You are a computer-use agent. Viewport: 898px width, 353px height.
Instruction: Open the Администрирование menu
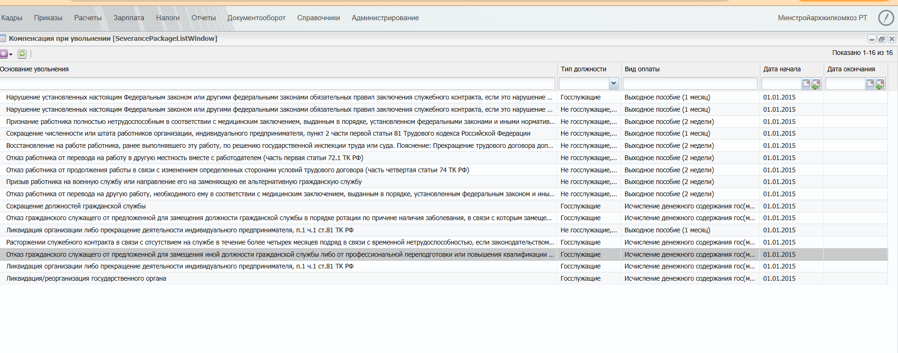tap(385, 18)
